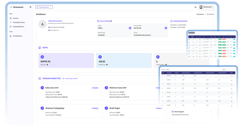Click the Trading Overview chart-line icon

[10, 23]
